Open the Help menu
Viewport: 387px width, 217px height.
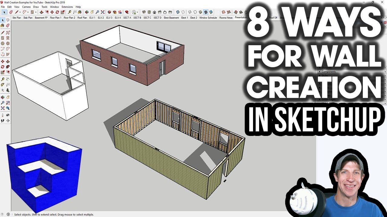(78, 7)
